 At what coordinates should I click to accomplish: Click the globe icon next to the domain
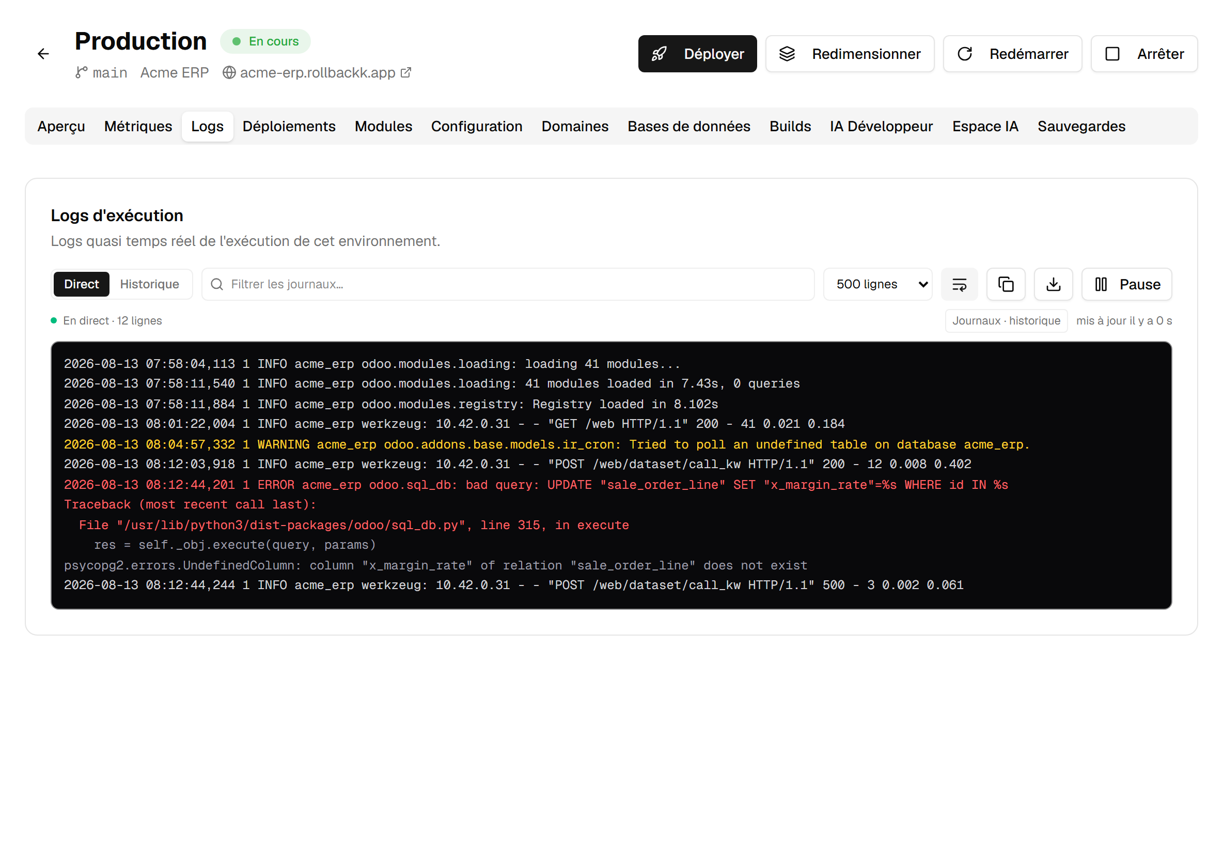tap(229, 72)
